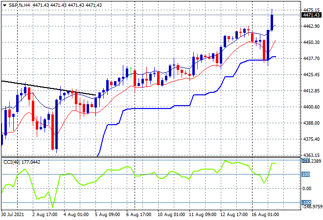The image size is (323, 220).
Task: Click the CCI 100 level label
Action: tap(306, 175)
